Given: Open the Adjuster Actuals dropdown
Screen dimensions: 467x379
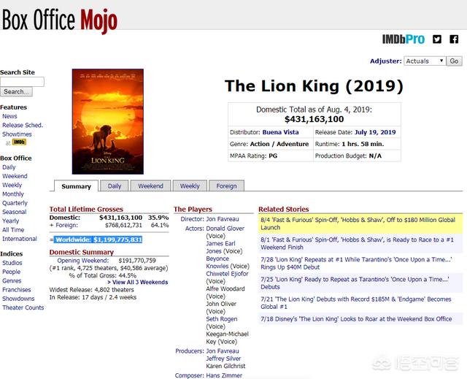Looking at the screenshot, I should [x=425, y=61].
